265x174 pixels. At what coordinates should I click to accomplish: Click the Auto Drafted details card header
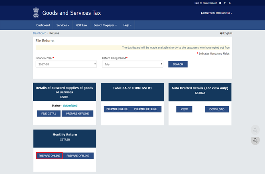point(200,92)
